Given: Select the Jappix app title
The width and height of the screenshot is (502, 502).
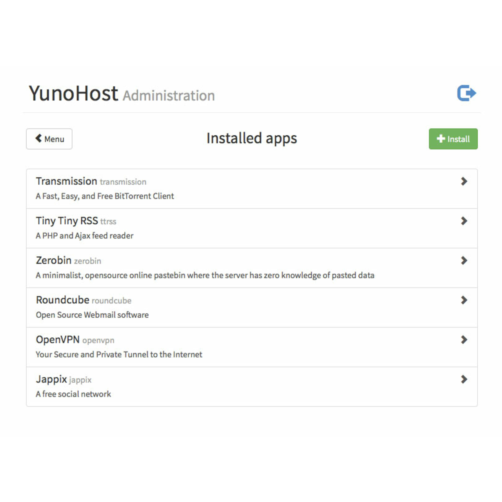Looking at the screenshot, I should pyautogui.click(x=51, y=379).
